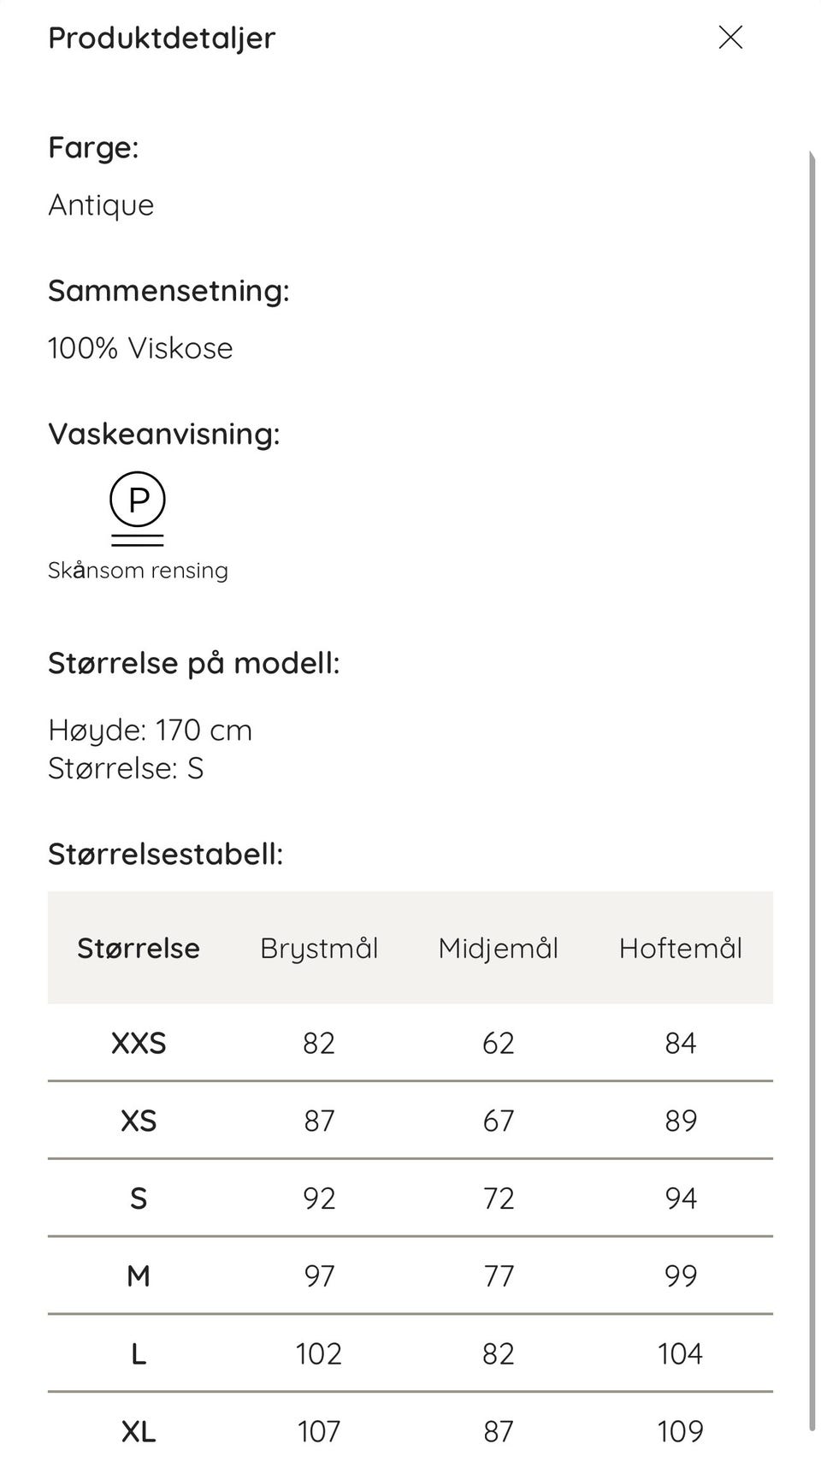Image resolution: width=821 pixels, height=1468 pixels.
Task: Select the XXS size row
Action: [x=139, y=1044]
